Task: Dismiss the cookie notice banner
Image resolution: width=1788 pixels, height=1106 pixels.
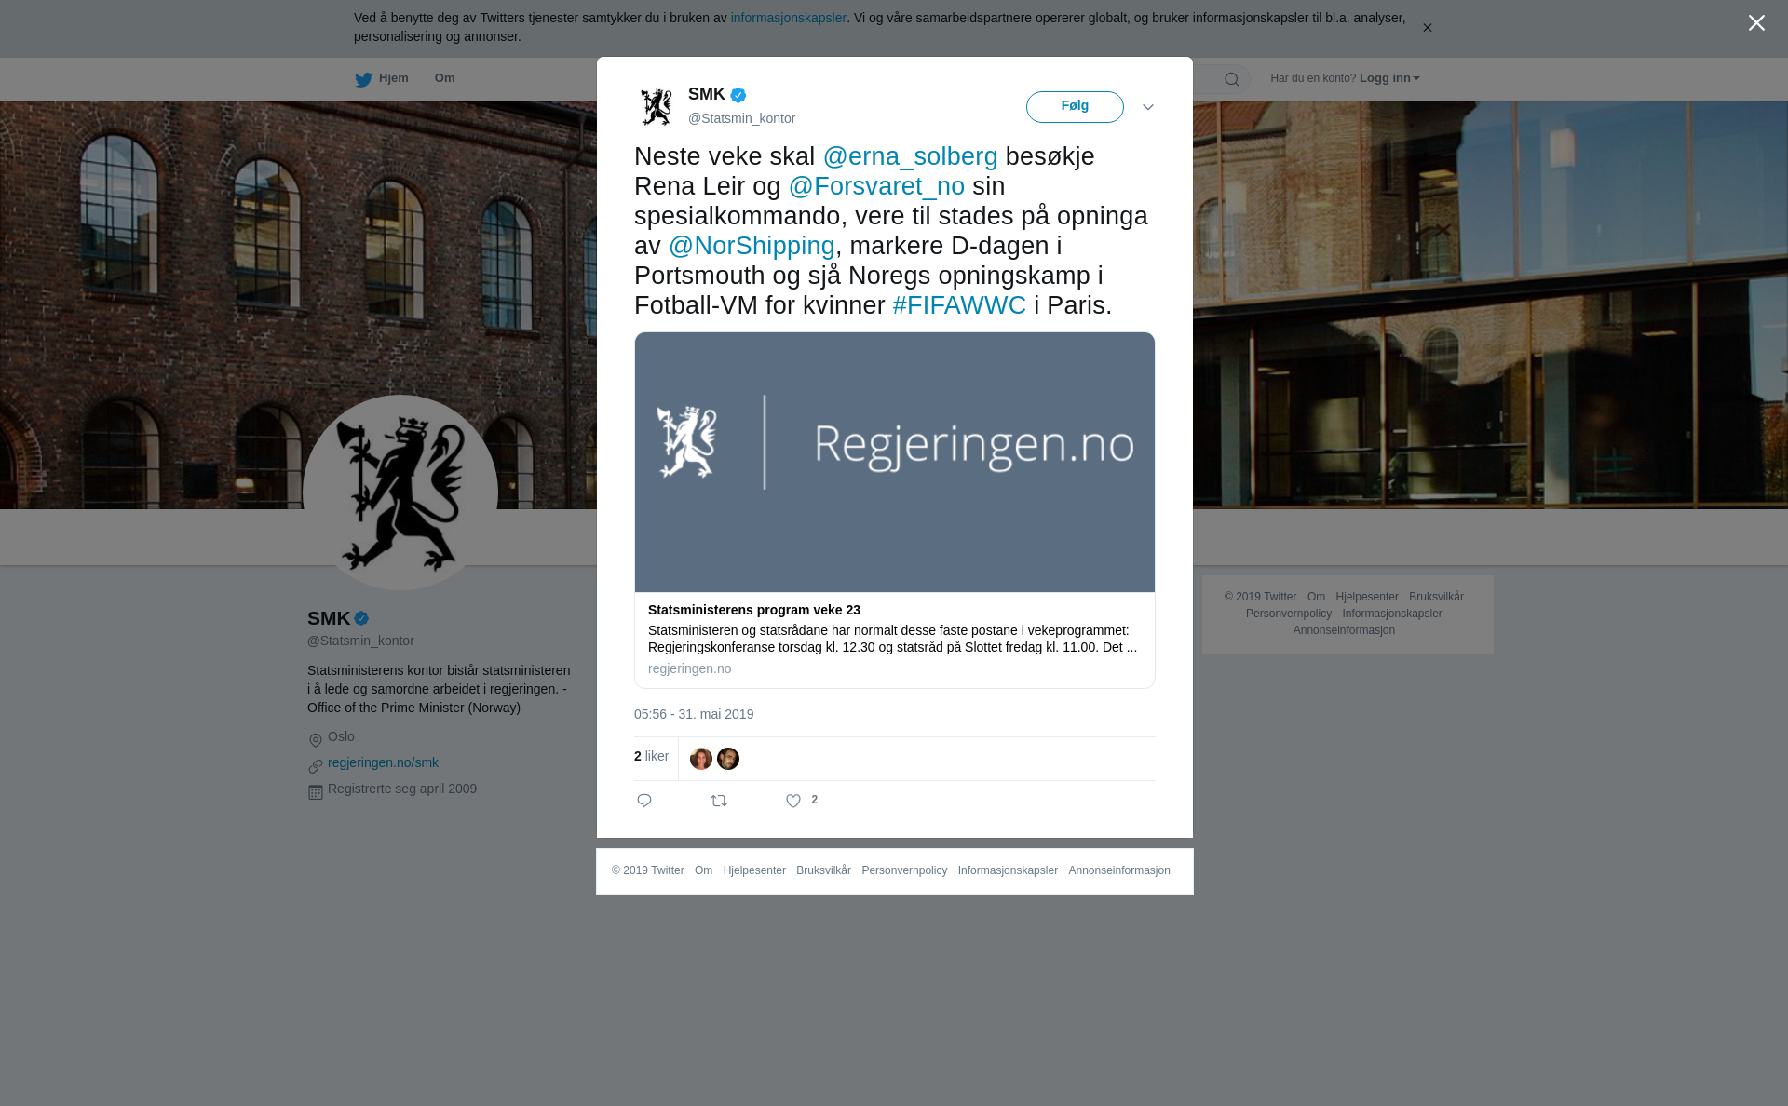Action: click(x=1427, y=28)
